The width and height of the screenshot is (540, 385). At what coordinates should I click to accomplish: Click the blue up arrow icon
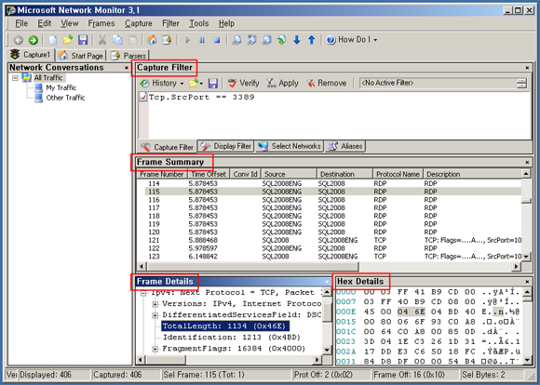point(311,40)
